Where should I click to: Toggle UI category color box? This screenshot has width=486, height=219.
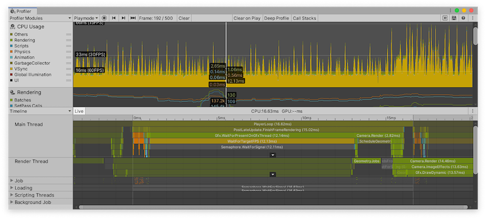[x=12, y=80]
